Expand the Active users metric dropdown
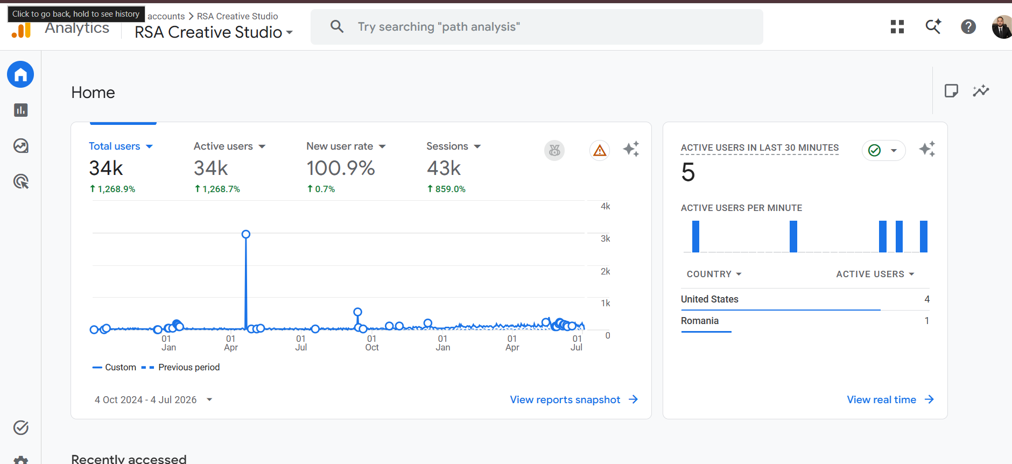The image size is (1012, 464). point(262,146)
